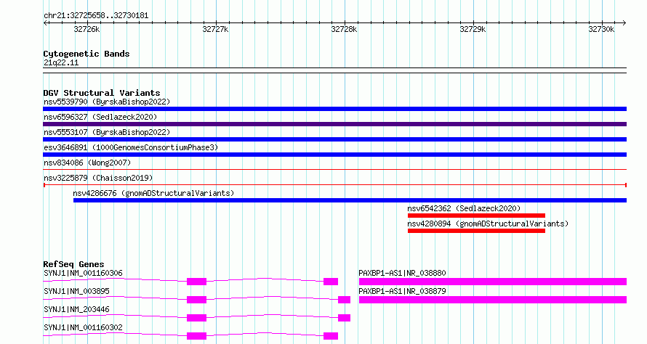Open the PAXBP1-AS1|NR_038879 transcript label

point(402,291)
